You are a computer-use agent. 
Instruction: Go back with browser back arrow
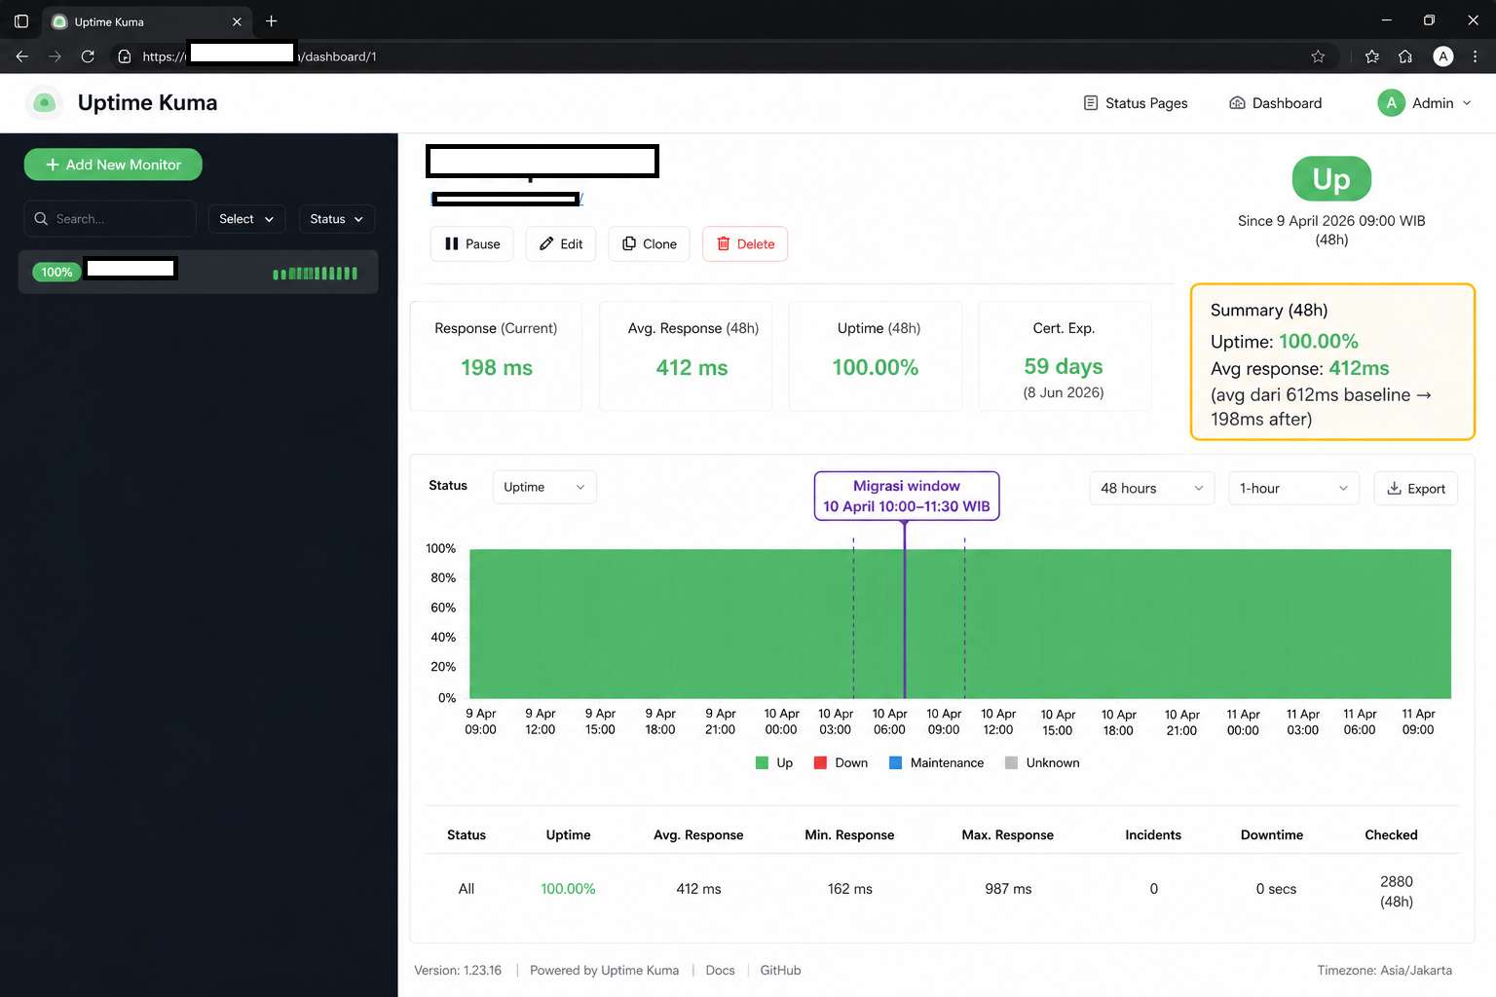[x=21, y=56]
